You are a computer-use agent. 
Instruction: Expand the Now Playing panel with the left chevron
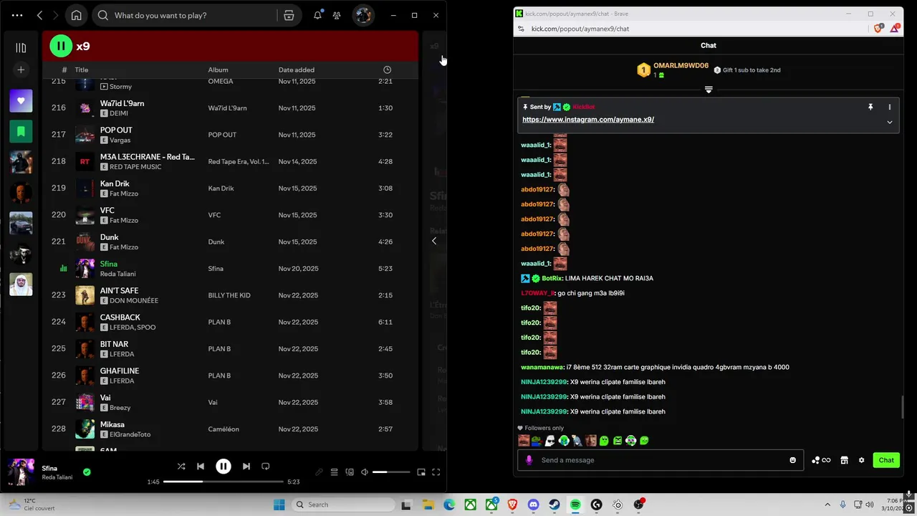click(x=434, y=241)
